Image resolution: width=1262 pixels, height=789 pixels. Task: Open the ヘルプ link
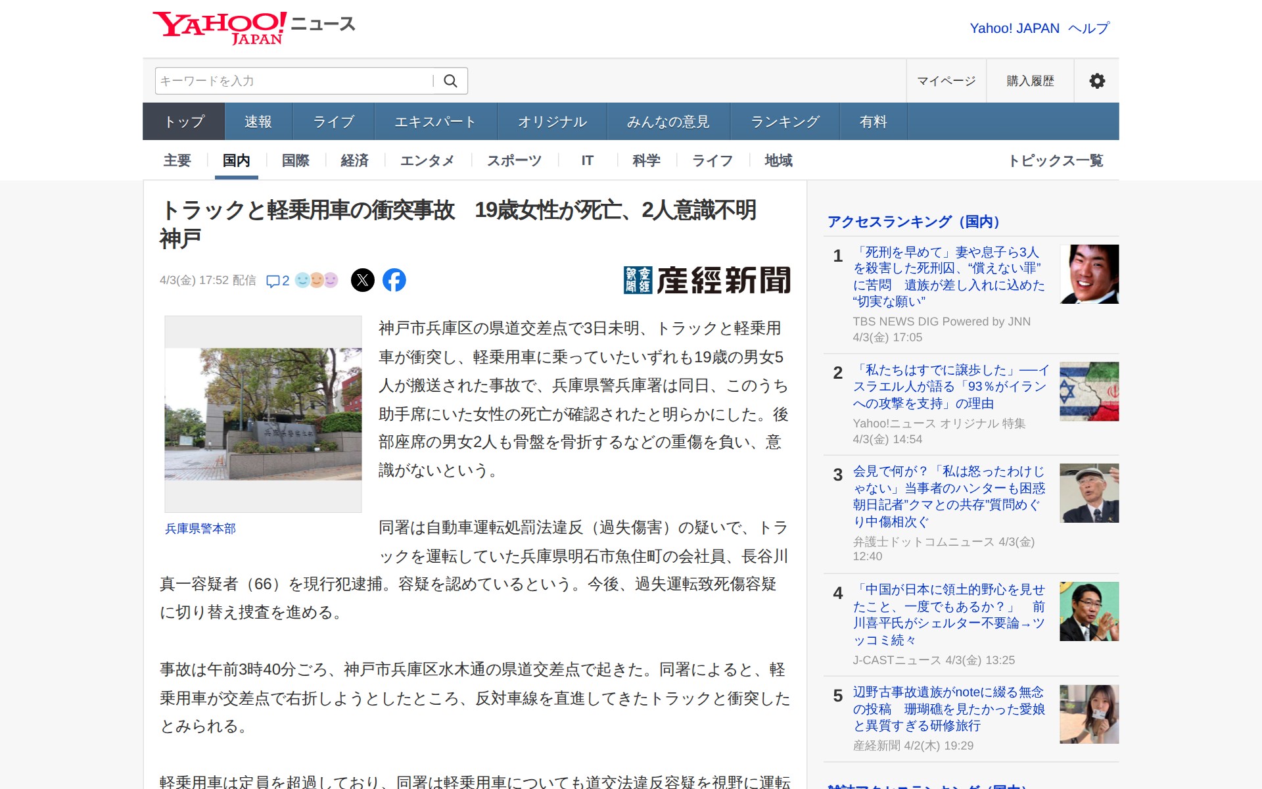tap(1088, 28)
